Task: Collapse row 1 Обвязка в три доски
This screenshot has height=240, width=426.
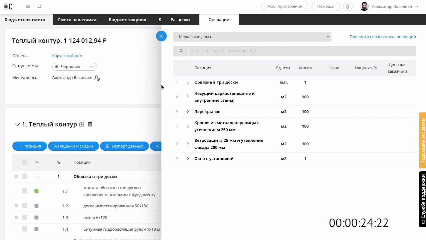Action: coord(37,177)
